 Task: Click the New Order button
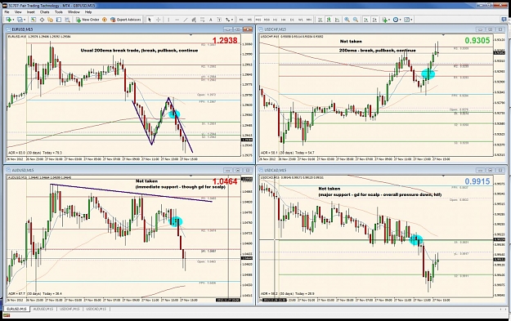[x=87, y=20]
